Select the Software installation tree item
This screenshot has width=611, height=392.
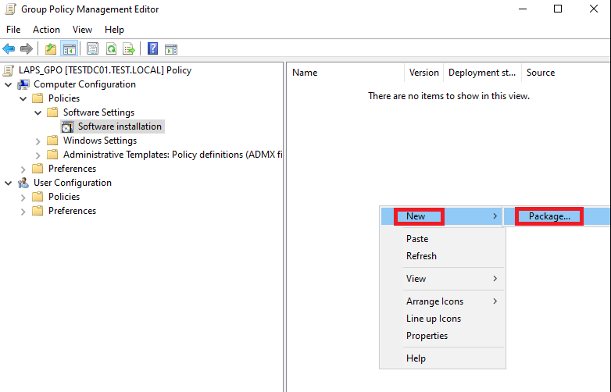(x=120, y=127)
